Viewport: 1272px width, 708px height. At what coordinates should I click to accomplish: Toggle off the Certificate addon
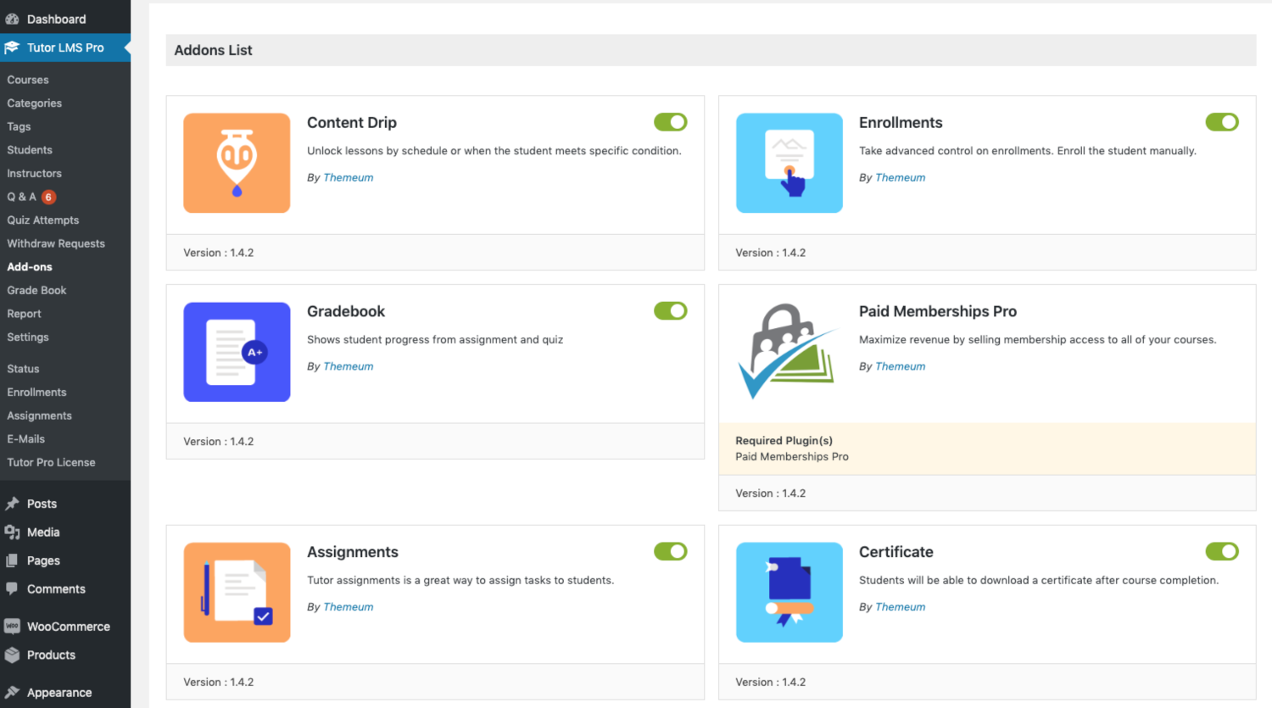click(x=1222, y=551)
